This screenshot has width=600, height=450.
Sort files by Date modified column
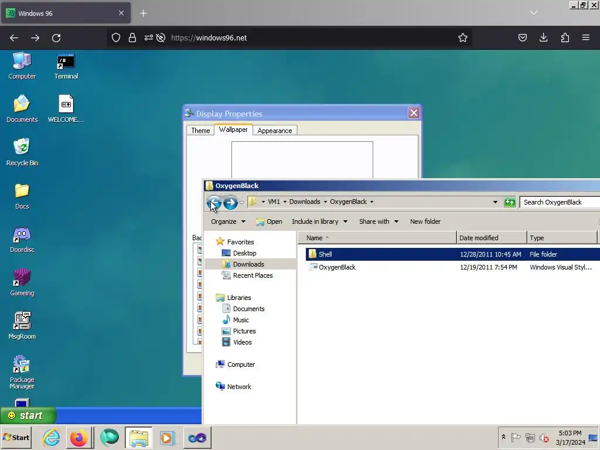tap(492, 238)
